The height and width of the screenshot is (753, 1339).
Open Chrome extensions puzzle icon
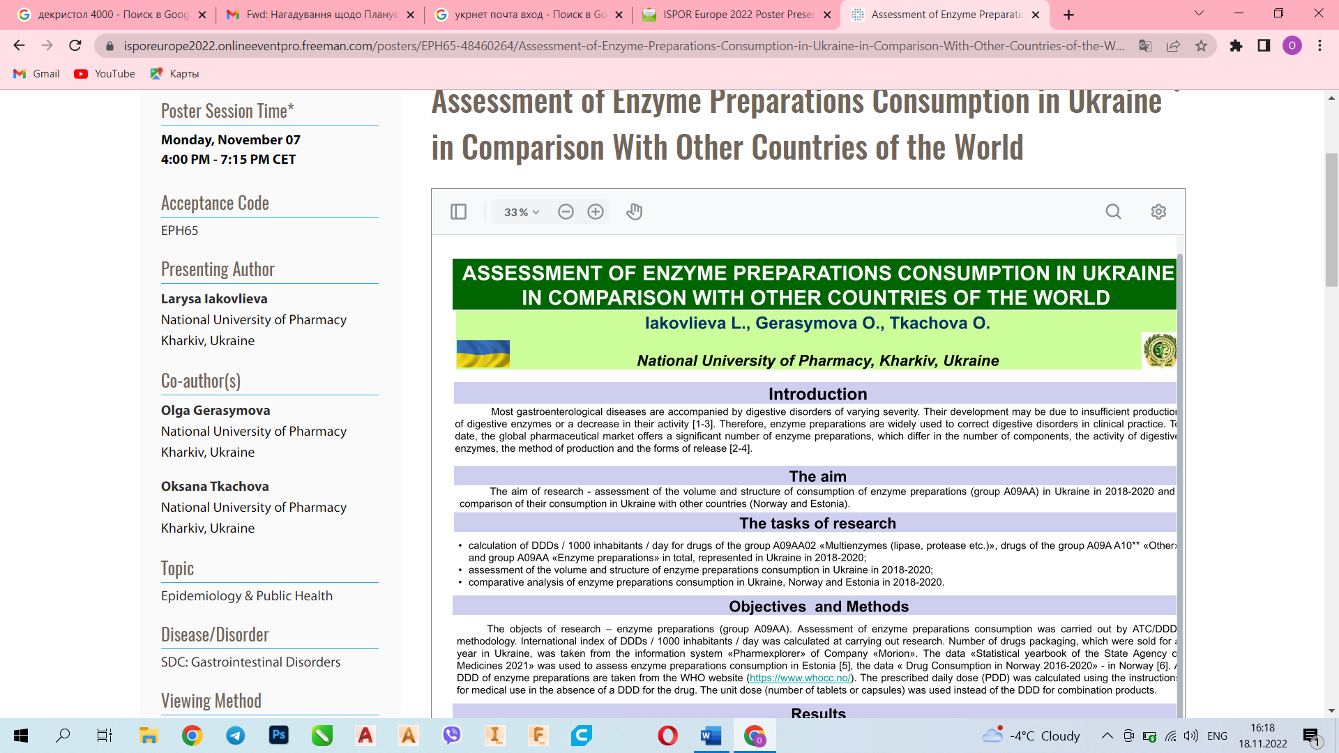[1236, 46]
